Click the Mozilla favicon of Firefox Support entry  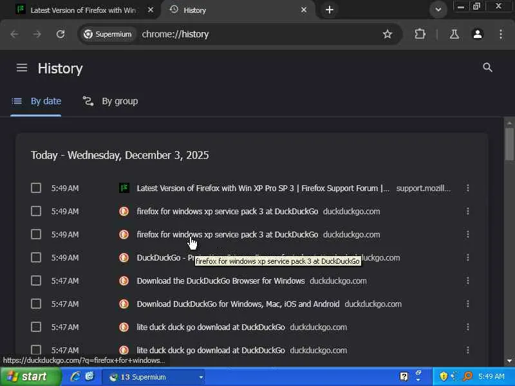(124, 188)
